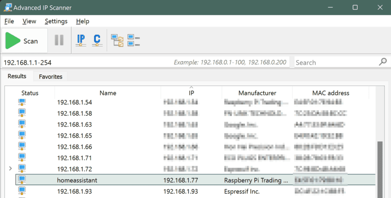Sort by the Status column header
The image size is (391, 198).
coord(30,93)
